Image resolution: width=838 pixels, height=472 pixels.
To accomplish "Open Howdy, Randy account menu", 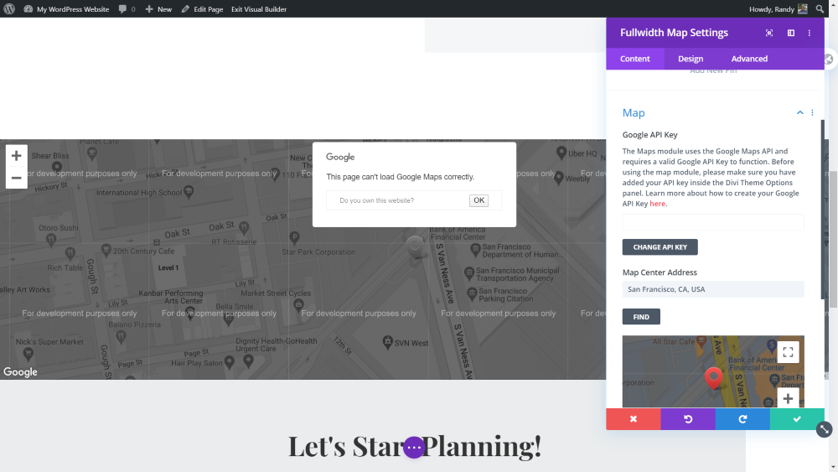I will point(779,9).
